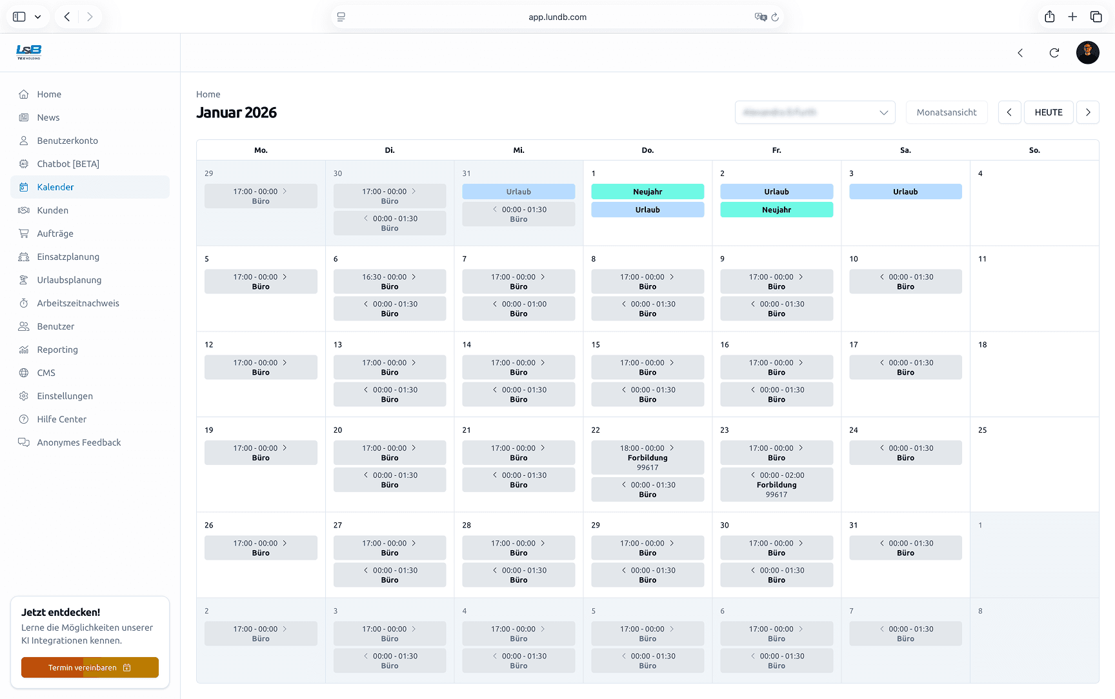Open the Einstellungen gear icon
1115x699 pixels.
(23, 396)
